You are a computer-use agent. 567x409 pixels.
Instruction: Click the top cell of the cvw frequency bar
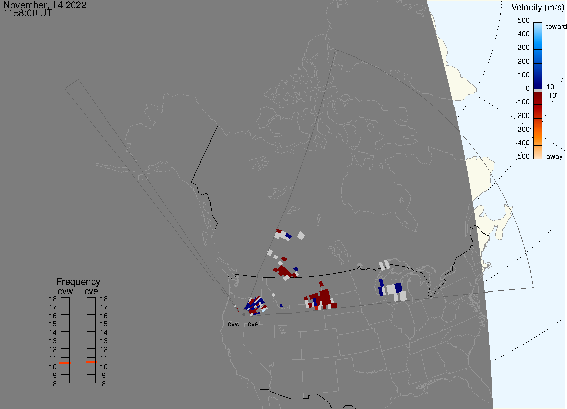65,302
